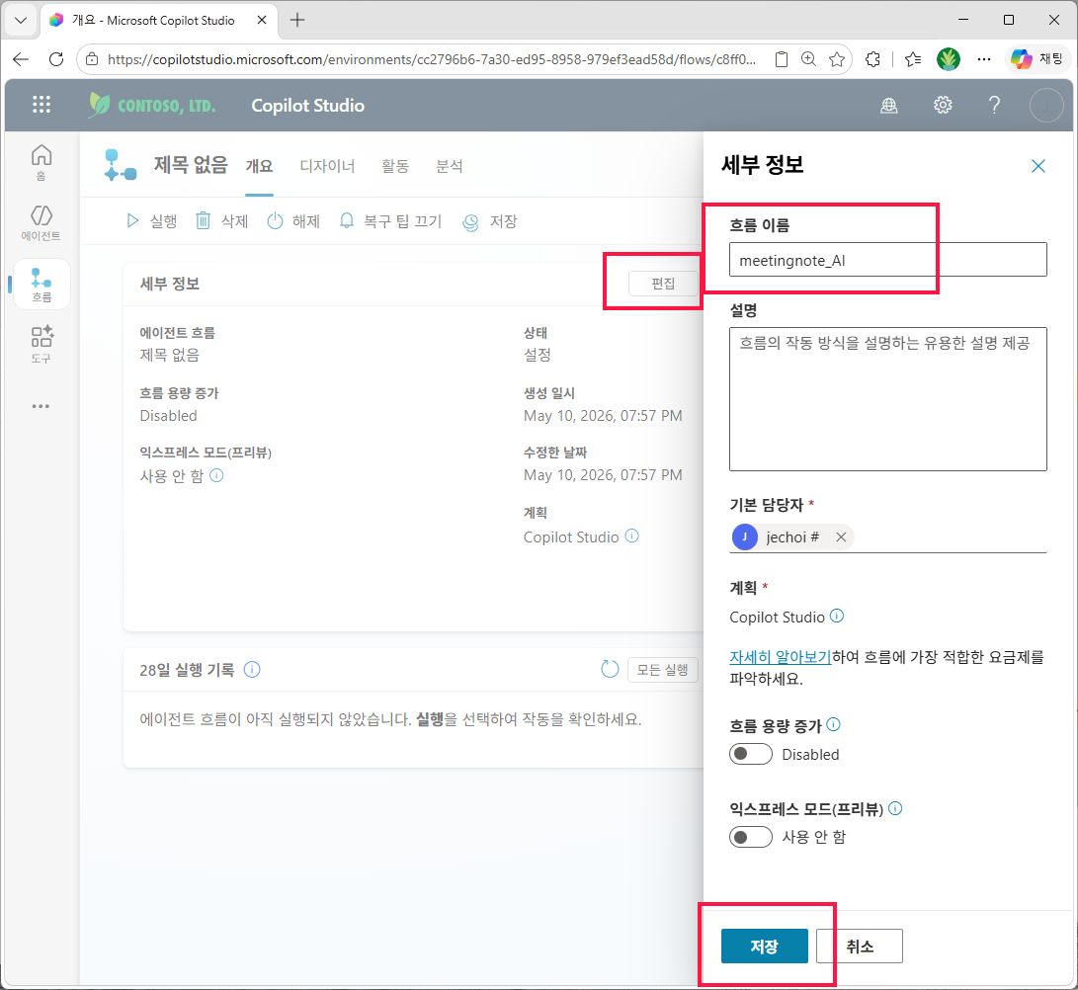1078x990 pixels.
Task: Click the Copilot Studio header title
Action: point(308,105)
